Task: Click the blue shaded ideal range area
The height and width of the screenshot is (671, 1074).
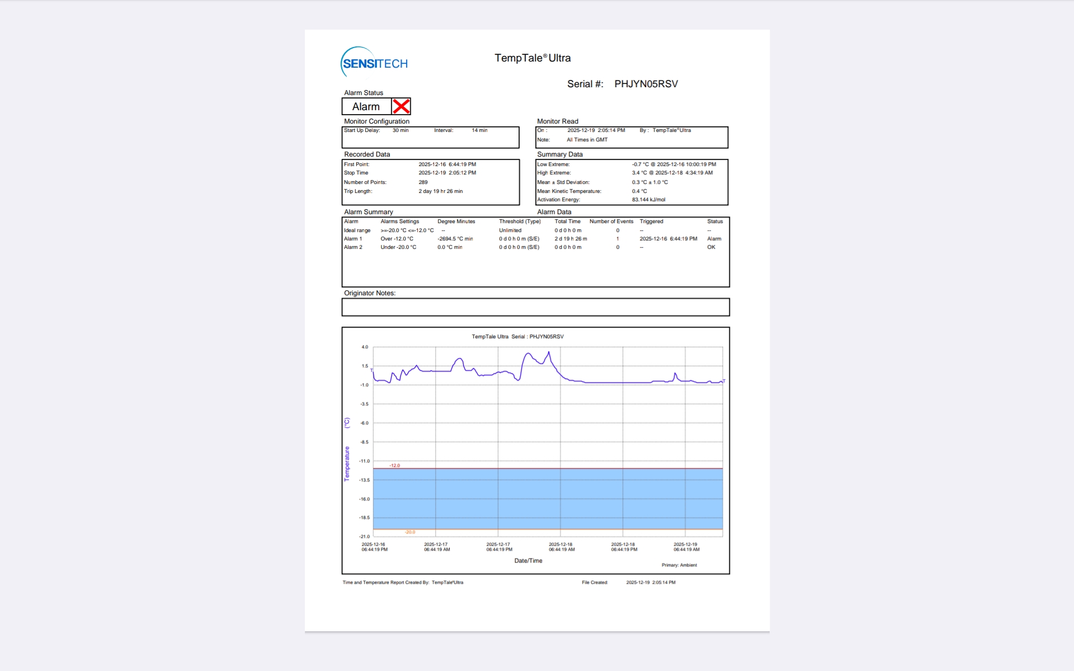Action: pos(548,498)
